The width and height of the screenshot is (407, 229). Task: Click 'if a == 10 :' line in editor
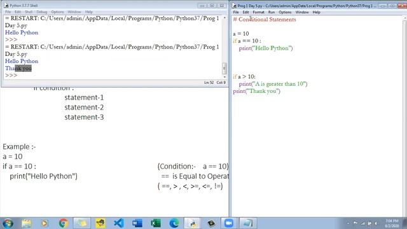[247, 41]
